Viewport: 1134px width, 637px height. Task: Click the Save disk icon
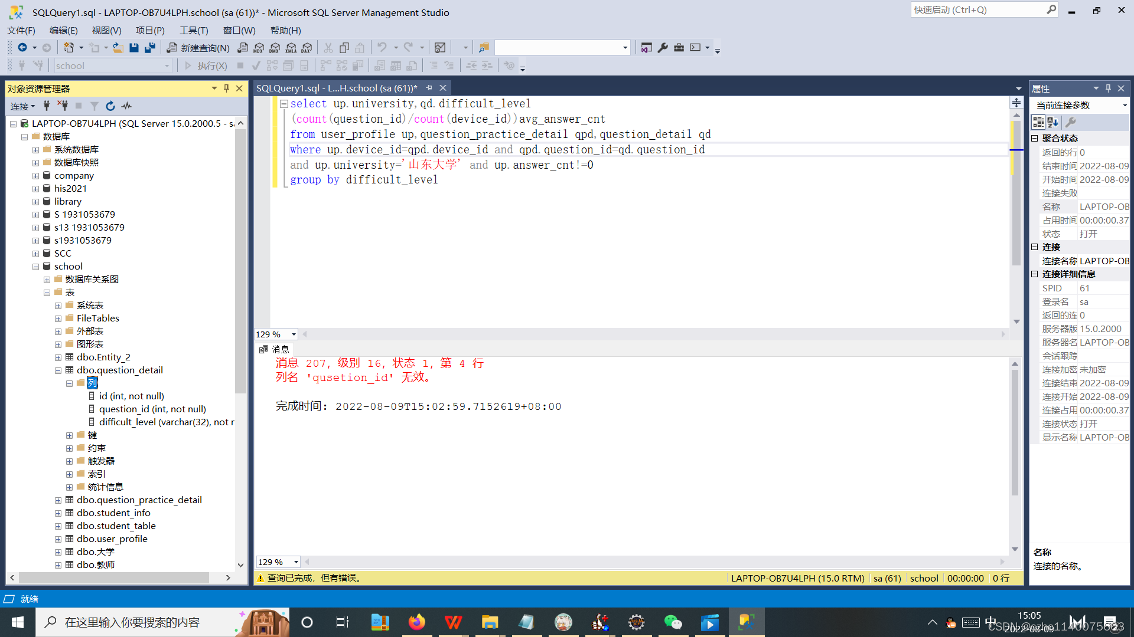tap(134, 48)
